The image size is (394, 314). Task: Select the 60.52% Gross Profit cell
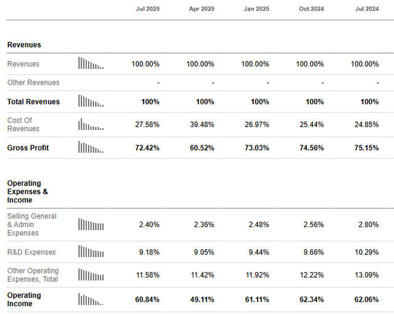coord(201,148)
